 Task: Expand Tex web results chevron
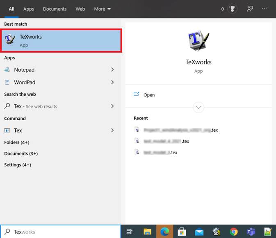click(112, 106)
